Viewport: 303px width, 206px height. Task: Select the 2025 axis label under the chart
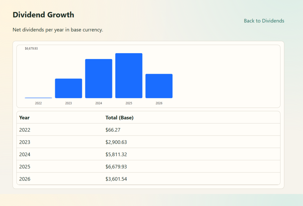129,103
